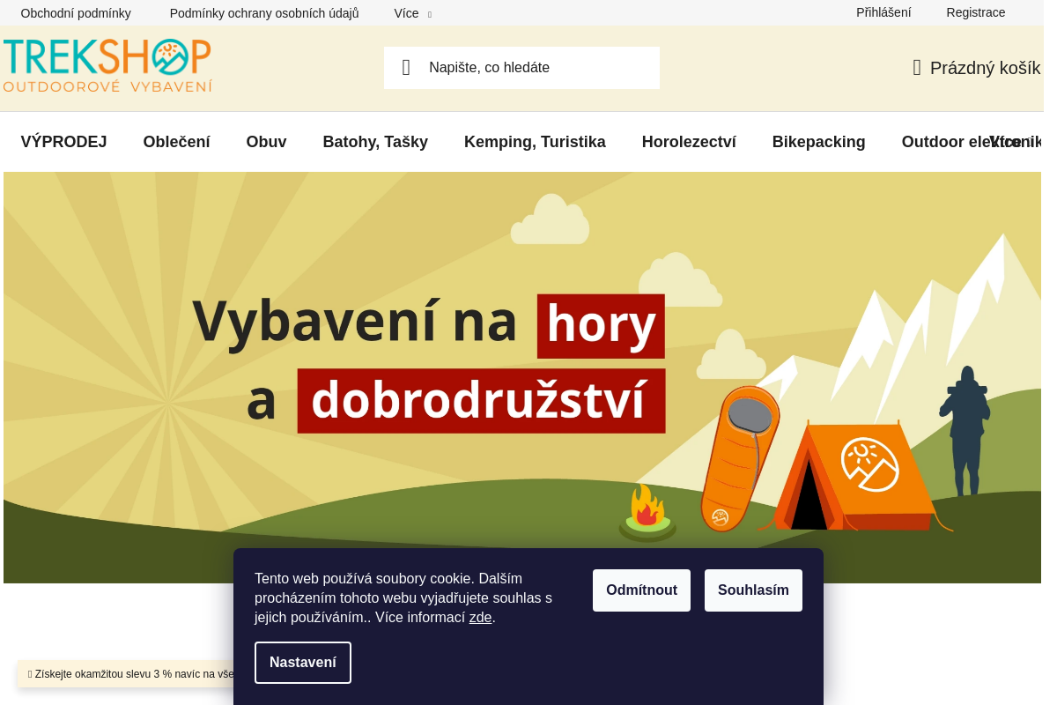
Task: Click 'Registrace' link
Action: click(x=976, y=12)
